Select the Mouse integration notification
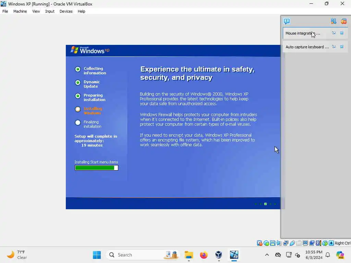This screenshot has height=263, width=351. (315, 33)
